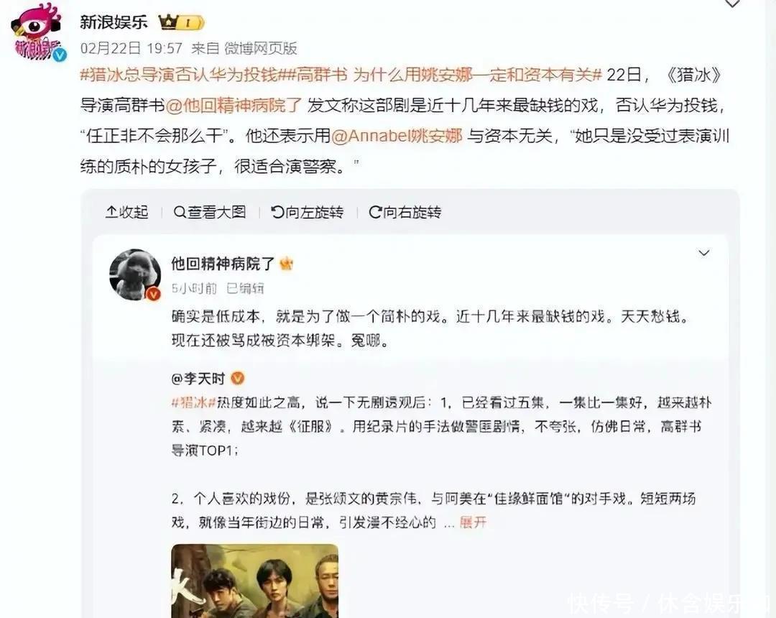Open the 他回精神病院了 poodle avatar
Image resolution: width=776 pixels, height=618 pixels.
click(x=135, y=274)
